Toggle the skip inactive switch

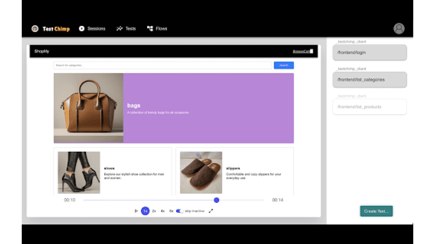[x=180, y=211]
